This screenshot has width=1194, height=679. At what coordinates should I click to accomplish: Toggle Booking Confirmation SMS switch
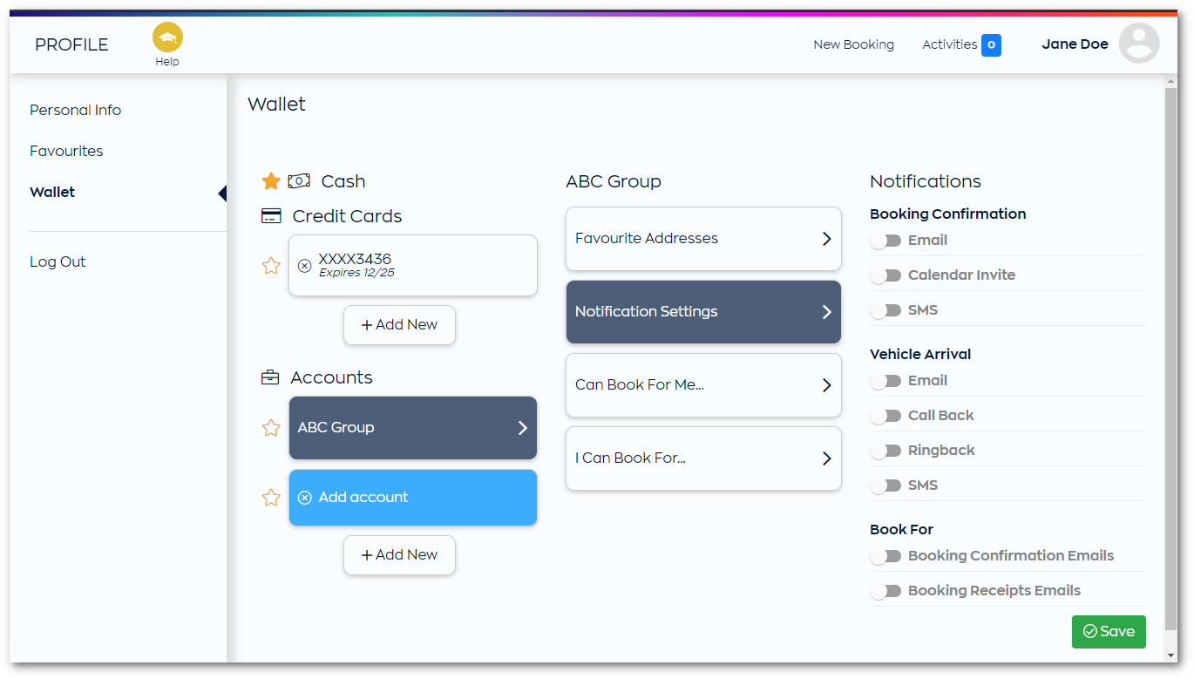885,310
